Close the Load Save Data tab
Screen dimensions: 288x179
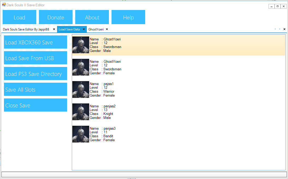pos(84,29)
